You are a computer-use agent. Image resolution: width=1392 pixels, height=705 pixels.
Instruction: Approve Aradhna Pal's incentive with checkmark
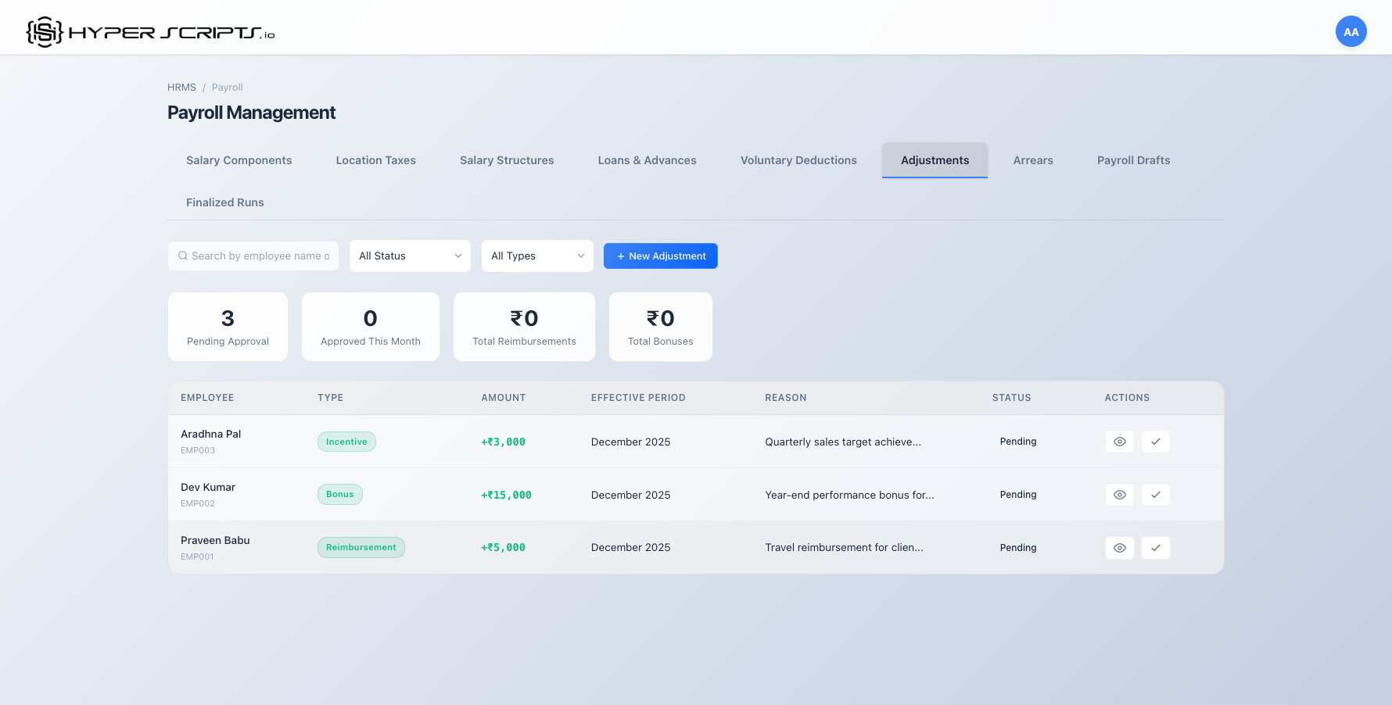point(1155,442)
